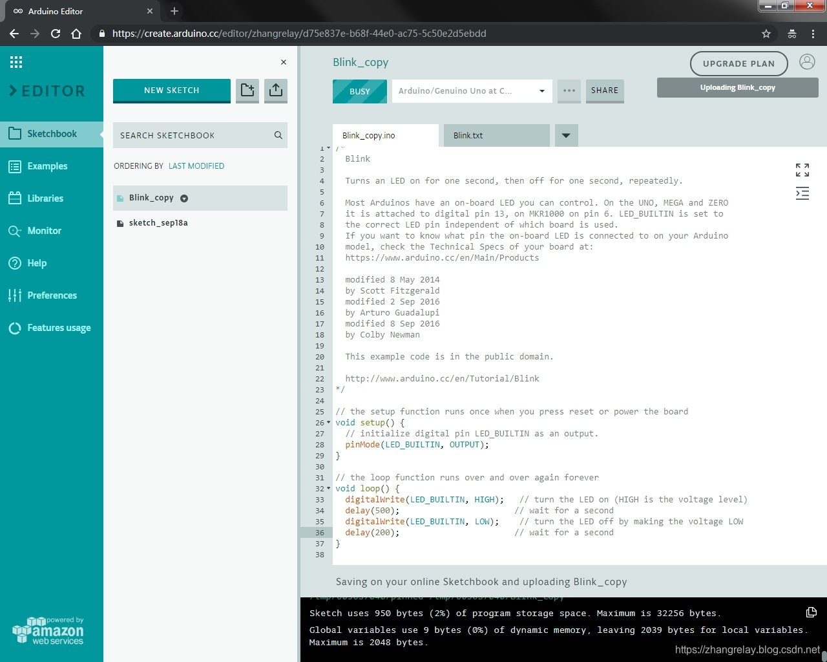The image size is (827, 662).
Task: Open the Arduino/Genuino Uno board dropdown
Action: click(x=472, y=91)
